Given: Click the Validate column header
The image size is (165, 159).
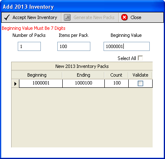Looking at the screenshot, I should pyautogui.click(x=140, y=75).
